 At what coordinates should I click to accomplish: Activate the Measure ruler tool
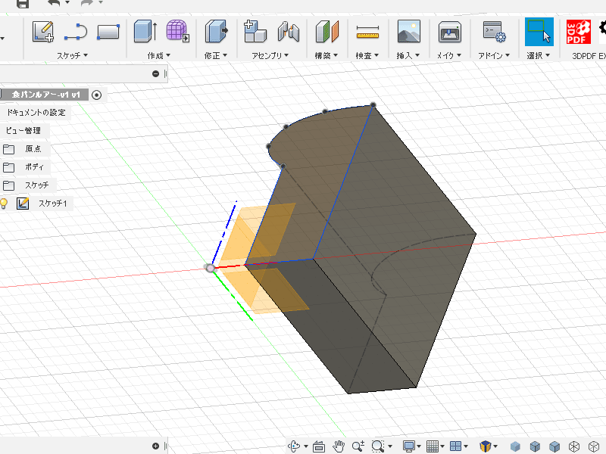(x=367, y=32)
